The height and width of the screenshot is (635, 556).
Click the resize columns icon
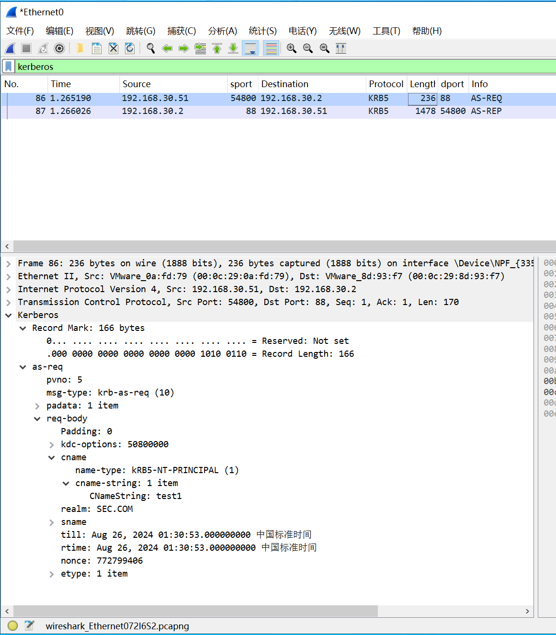(341, 48)
